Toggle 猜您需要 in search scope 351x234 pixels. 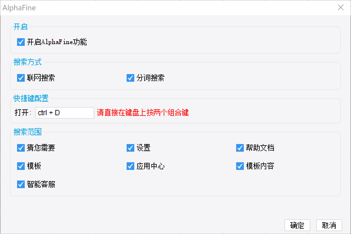click(21, 148)
